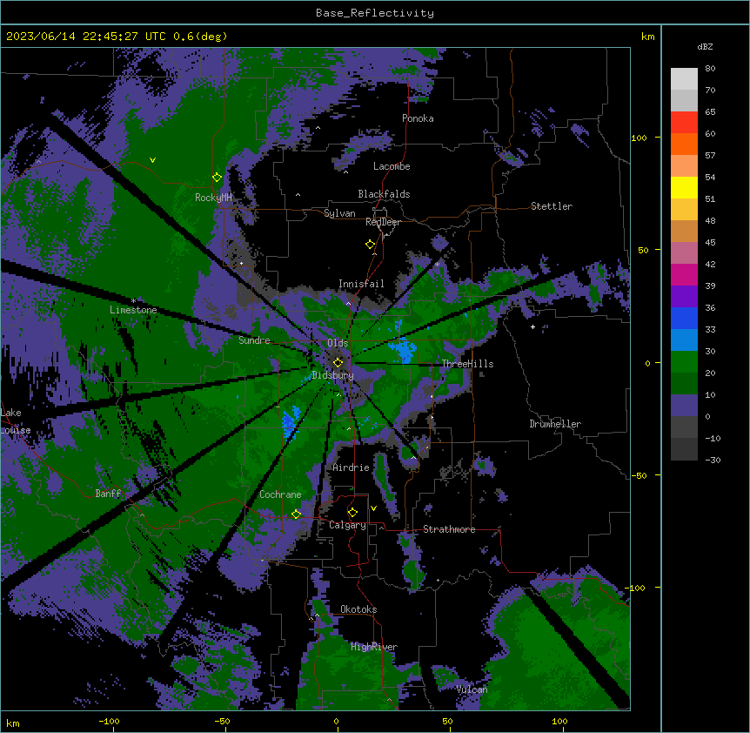Click the blue 33–36 dBZ legend color
Image resolution: width=750 pixels, height=733 pixels.
684,319
